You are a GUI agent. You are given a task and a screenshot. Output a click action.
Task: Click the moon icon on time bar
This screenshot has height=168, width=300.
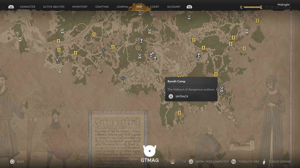(x=241, y=7)
